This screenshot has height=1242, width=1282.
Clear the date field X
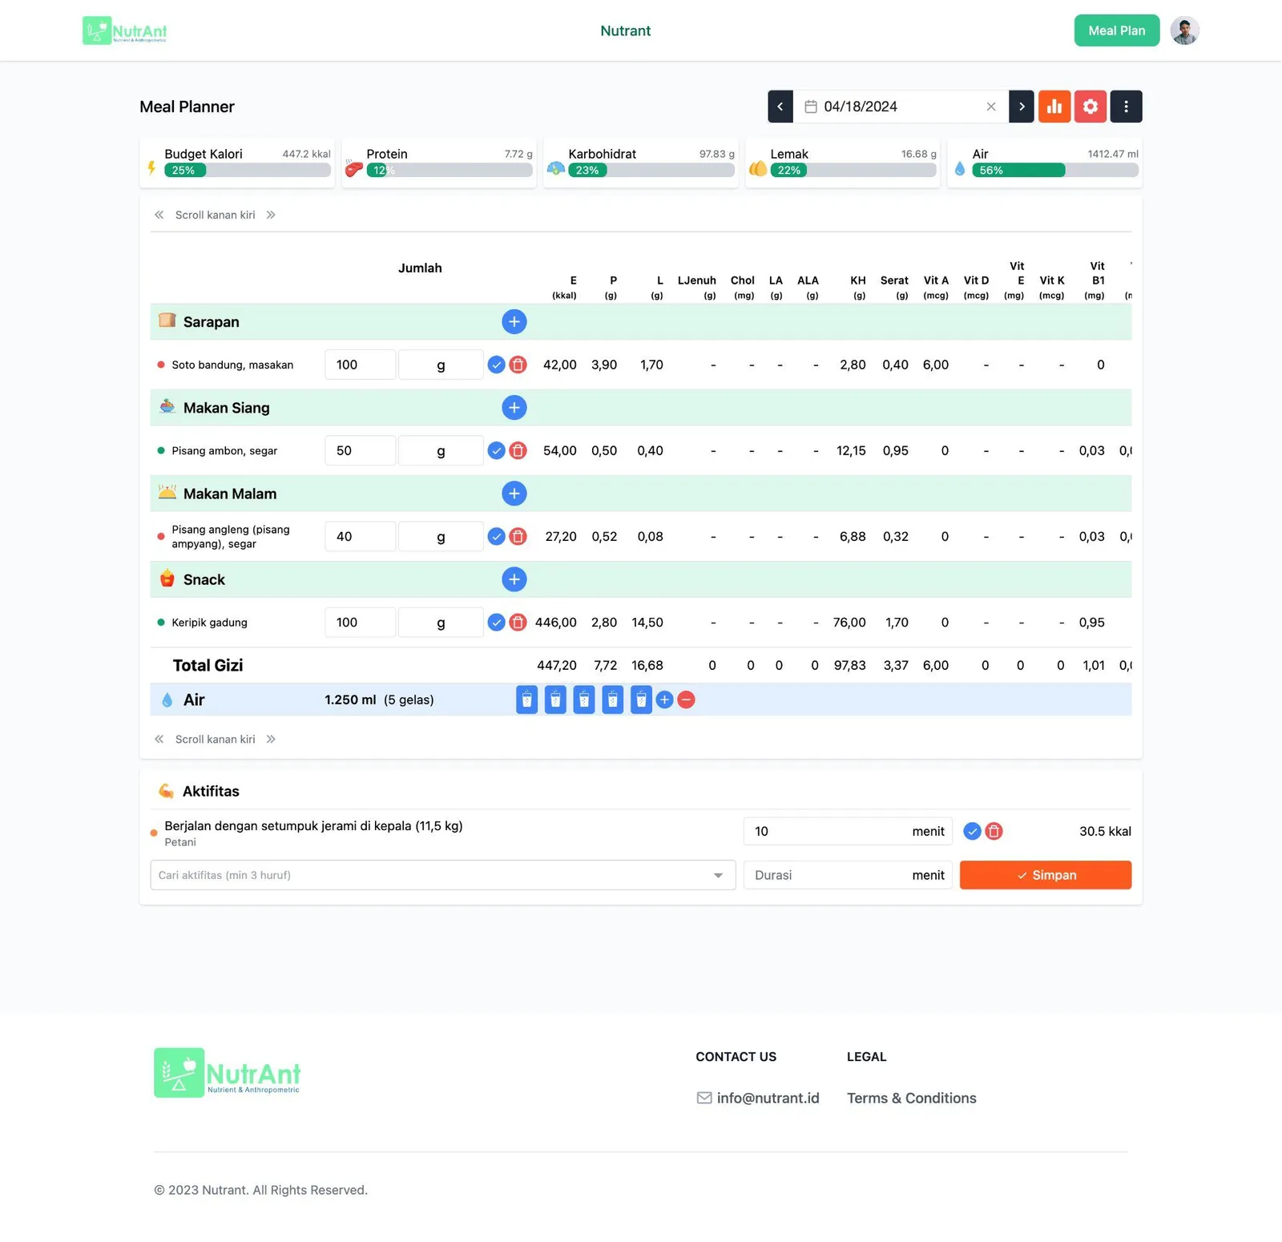point(991,107)
